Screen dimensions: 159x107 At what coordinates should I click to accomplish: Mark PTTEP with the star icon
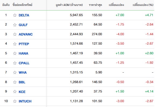(15, 44)
